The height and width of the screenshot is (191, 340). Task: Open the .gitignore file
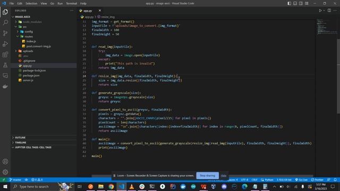tap(44, 61)
